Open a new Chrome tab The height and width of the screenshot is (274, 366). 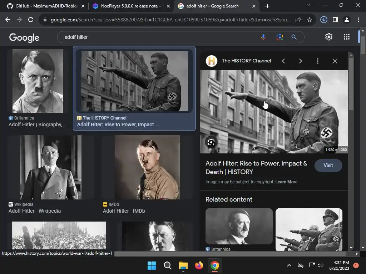point(267,6)
